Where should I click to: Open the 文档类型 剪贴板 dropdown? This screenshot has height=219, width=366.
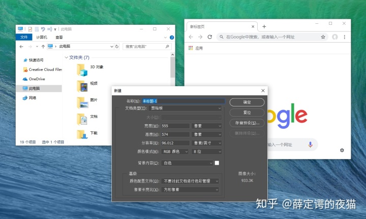tap(185, 108)
